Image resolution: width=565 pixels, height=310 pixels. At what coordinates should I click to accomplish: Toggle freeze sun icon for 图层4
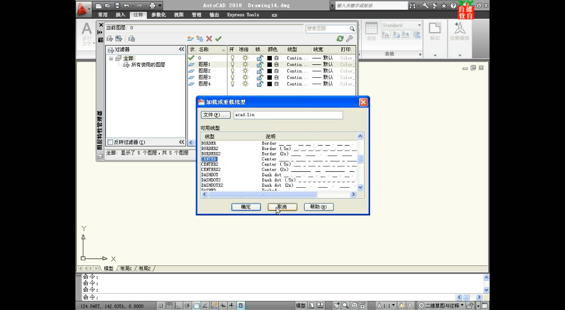click(x=246, y=84)
